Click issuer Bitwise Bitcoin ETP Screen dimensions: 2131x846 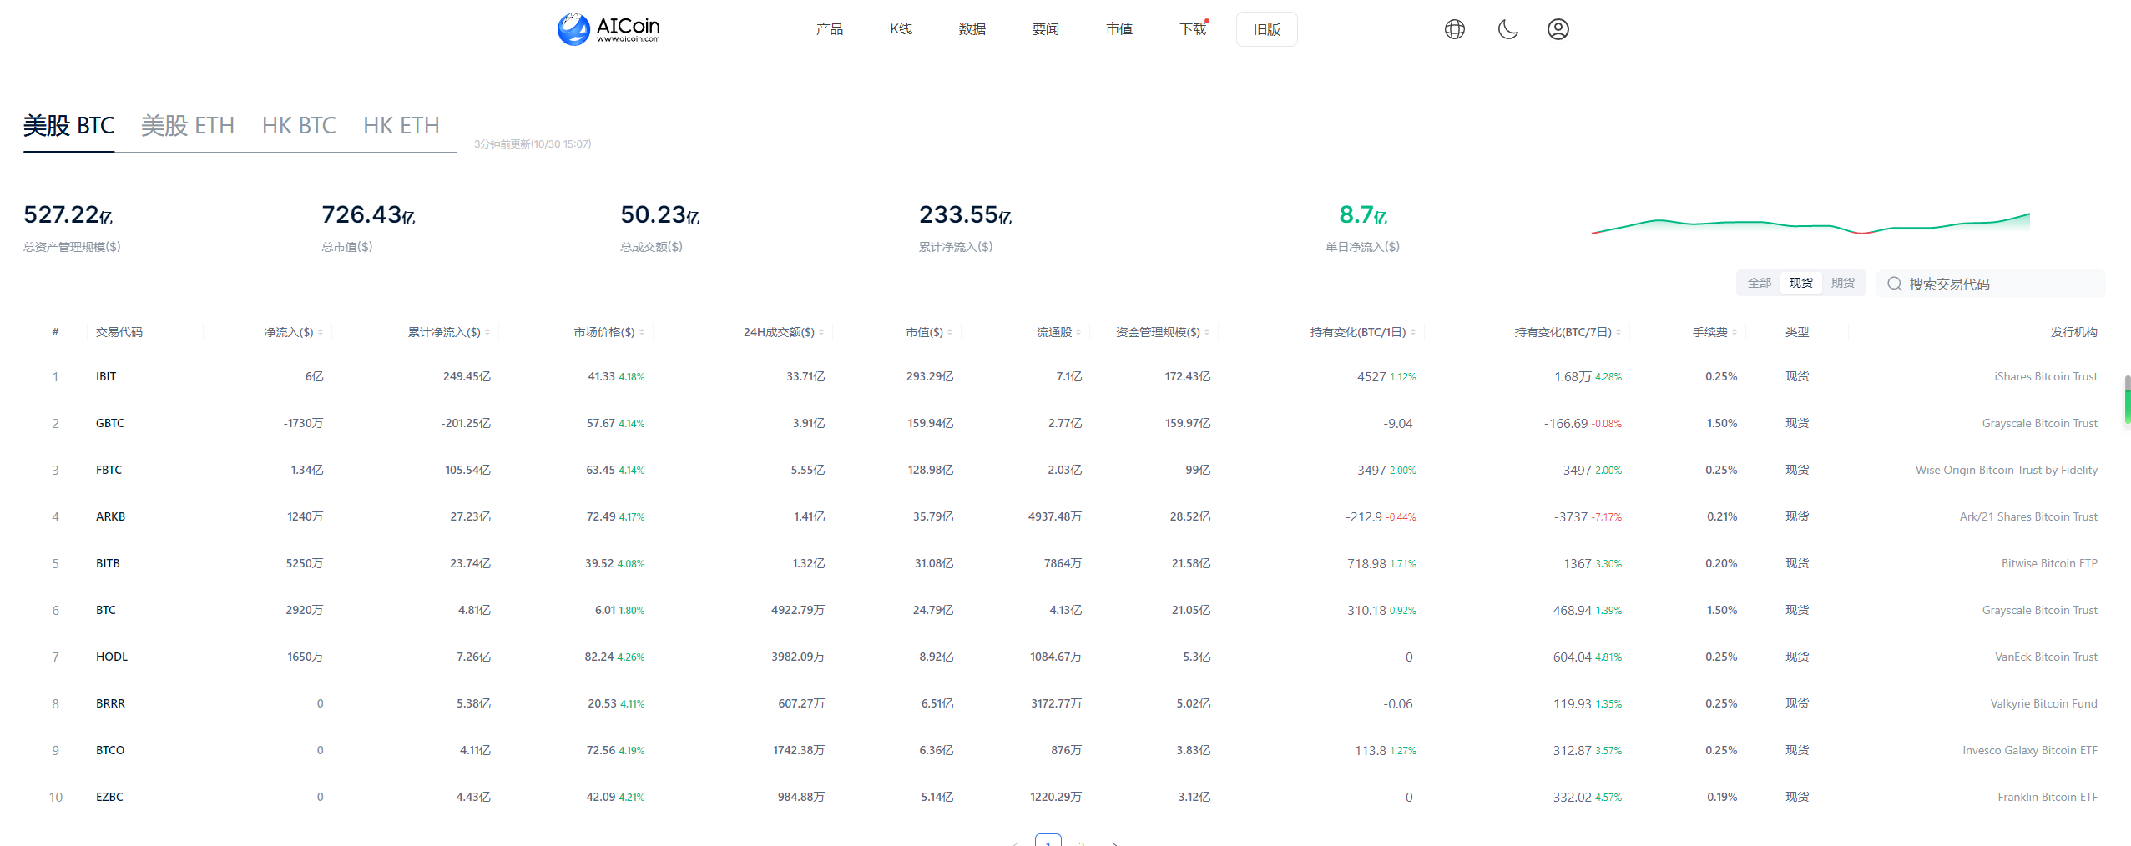(x=2049, y=563)
